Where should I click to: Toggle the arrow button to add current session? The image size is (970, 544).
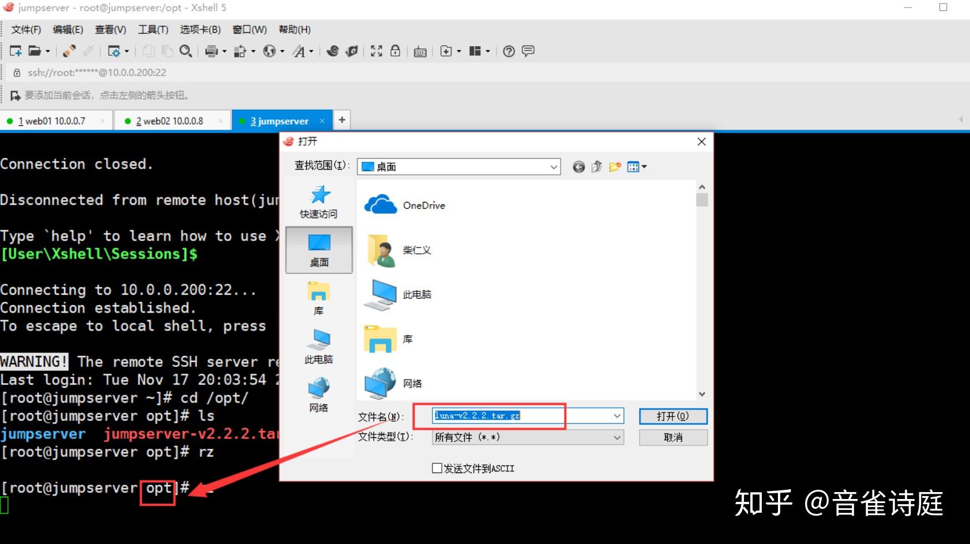14,95
